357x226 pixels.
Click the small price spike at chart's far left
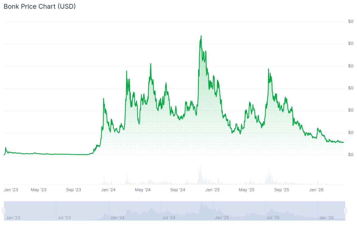[x=6, y=148]
